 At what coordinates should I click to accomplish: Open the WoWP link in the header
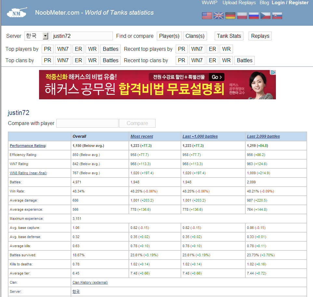click(210, 3)
